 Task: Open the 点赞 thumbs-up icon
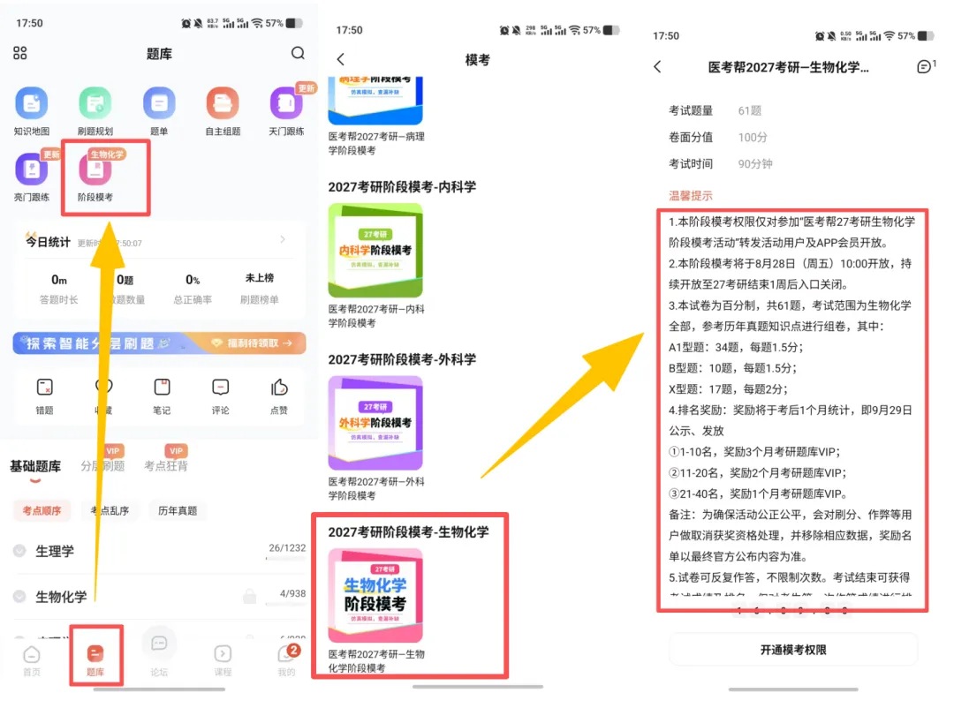point(278,388)
